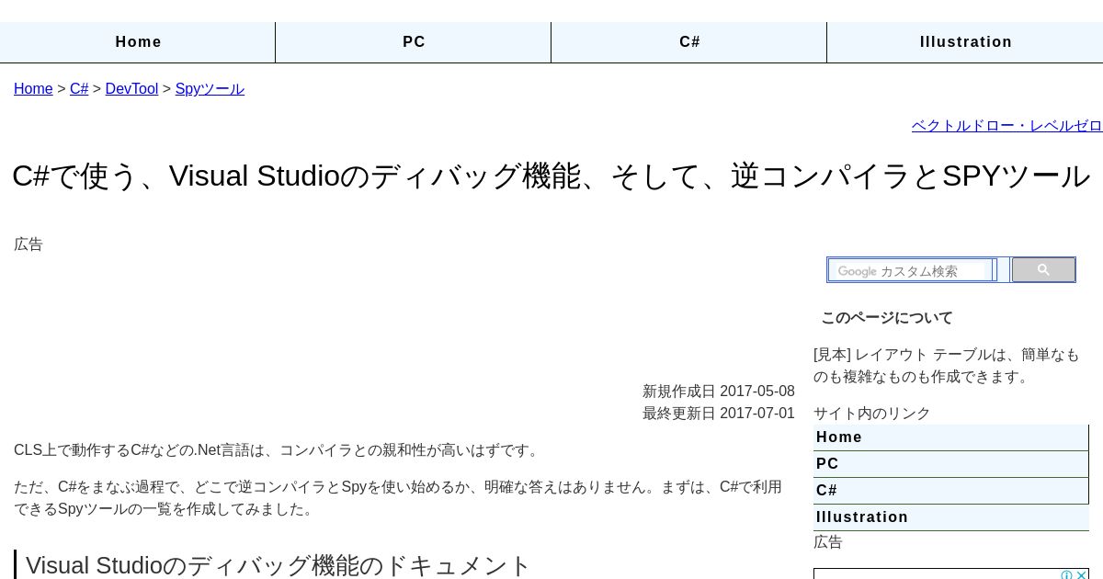Screen dimensions: 1103x579
Task: Open the C# tab in top navigation
Action: click(689, 42)
